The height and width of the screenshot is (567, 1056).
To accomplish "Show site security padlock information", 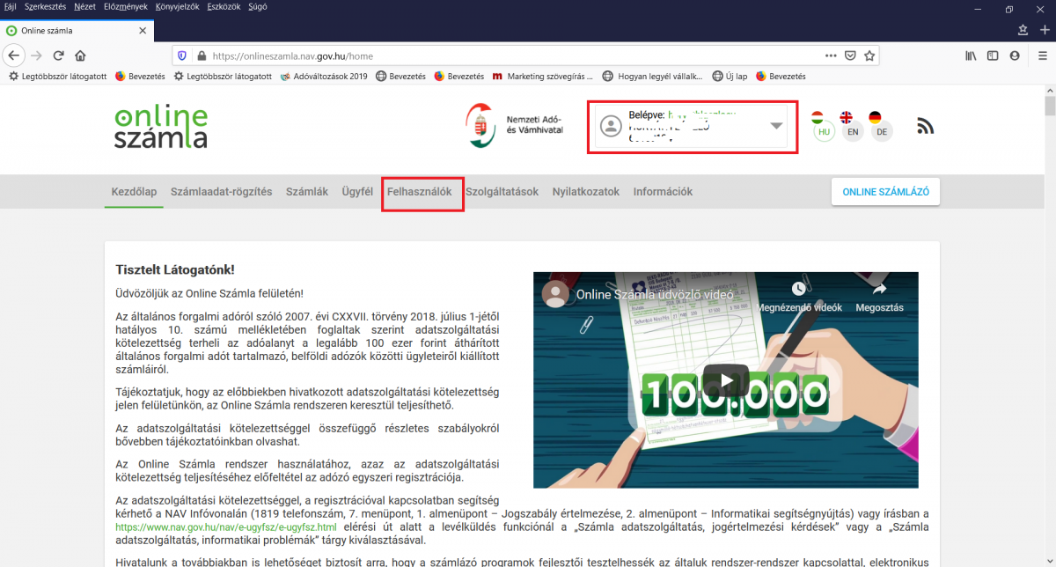I will (x=202, y=55).
